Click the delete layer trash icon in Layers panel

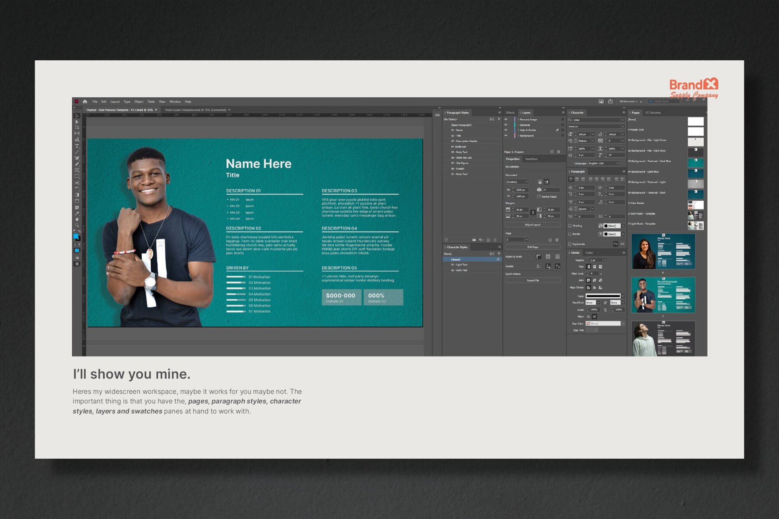coord(559,152)
